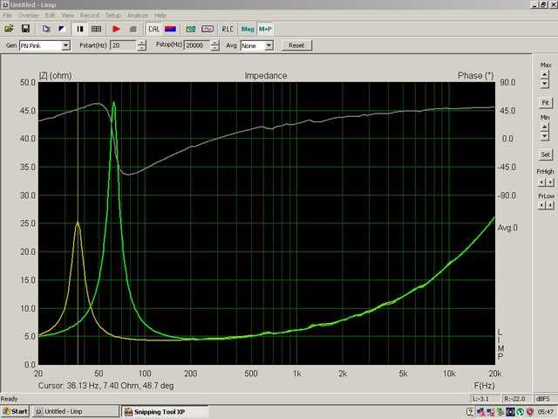Viewport: 558px width, 419px height.
Task: Decrease Fstop with its down arrow
Action: pos(215,48)
